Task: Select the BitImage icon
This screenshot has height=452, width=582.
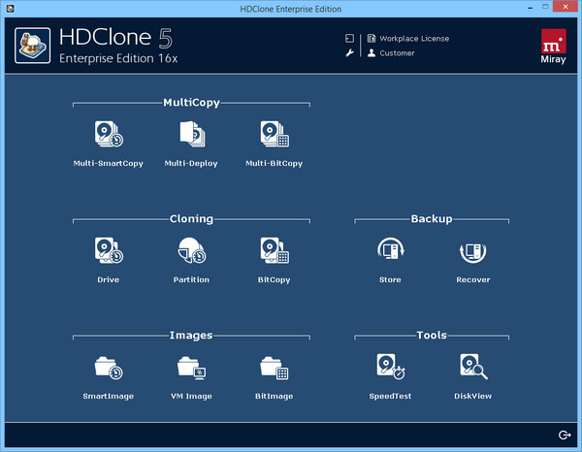Action: pyautogui.click(x=274, y=369)
